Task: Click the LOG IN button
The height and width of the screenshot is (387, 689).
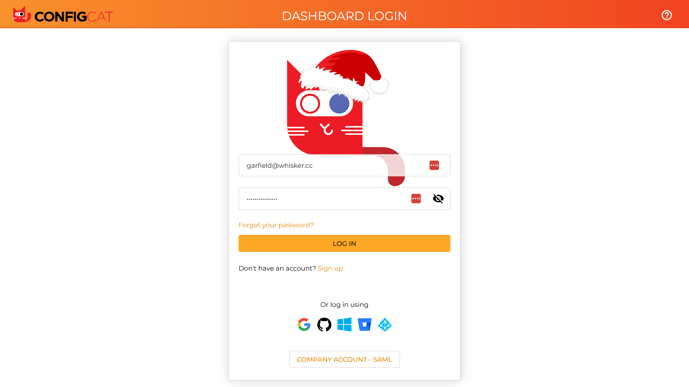Action: coord(344,243)
